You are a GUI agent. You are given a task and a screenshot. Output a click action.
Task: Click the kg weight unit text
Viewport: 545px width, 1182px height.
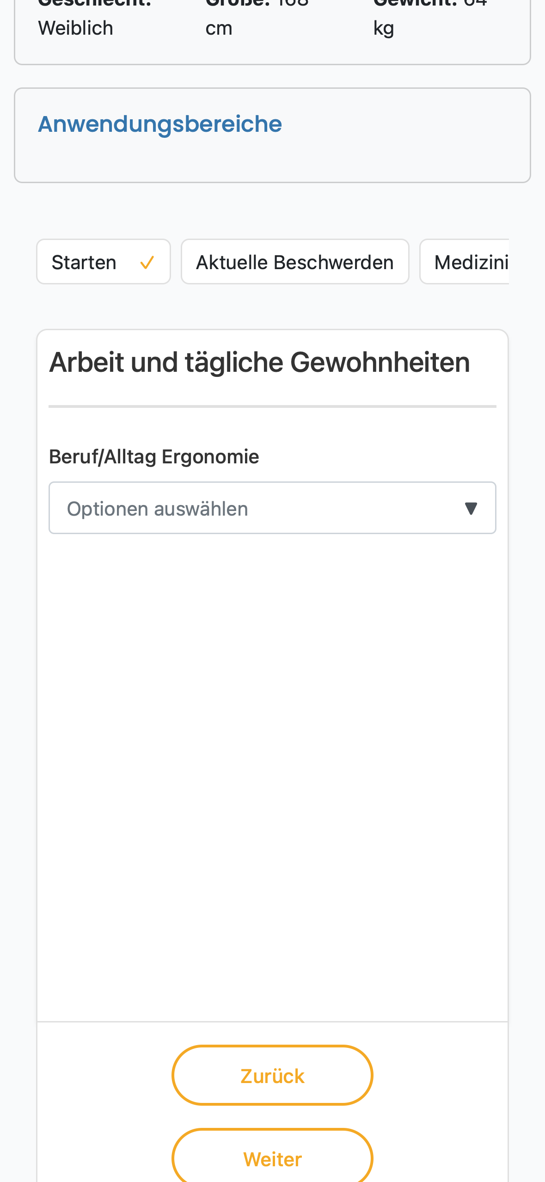pyautogui.click(x=384, y=29)
